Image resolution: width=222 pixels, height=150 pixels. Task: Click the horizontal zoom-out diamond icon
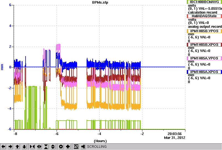click(39, 147)
